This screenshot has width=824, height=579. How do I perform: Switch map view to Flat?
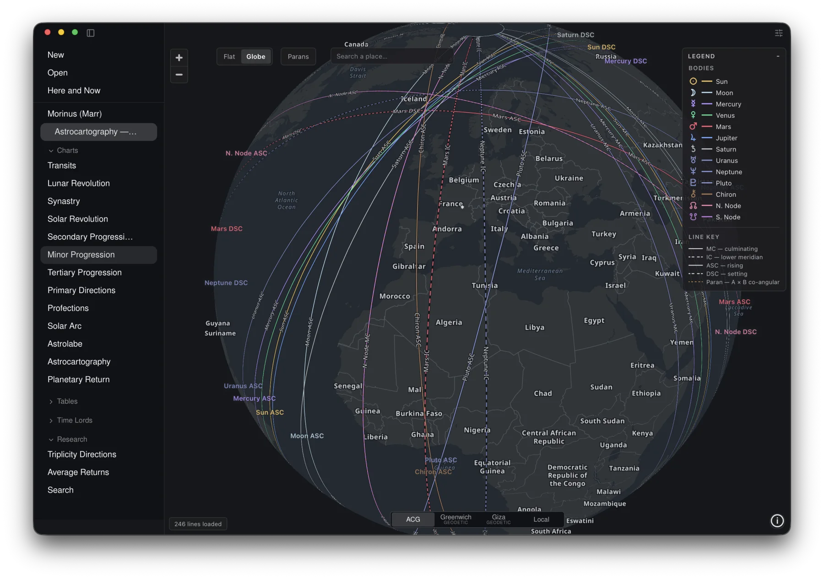click(229, 57)
